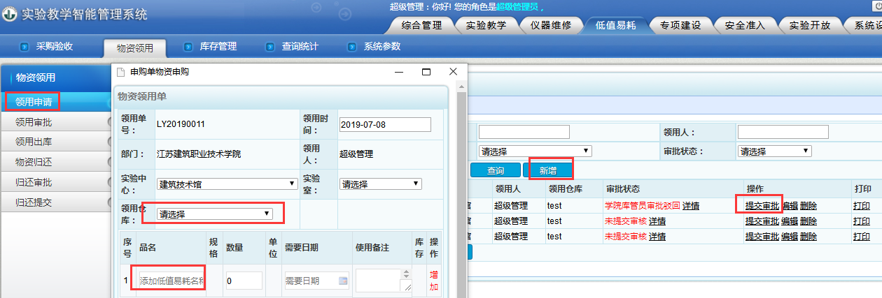Click the red 增加 link in 操作 column
The height and width of the screenshot is (298, 882).
[434, 281]
